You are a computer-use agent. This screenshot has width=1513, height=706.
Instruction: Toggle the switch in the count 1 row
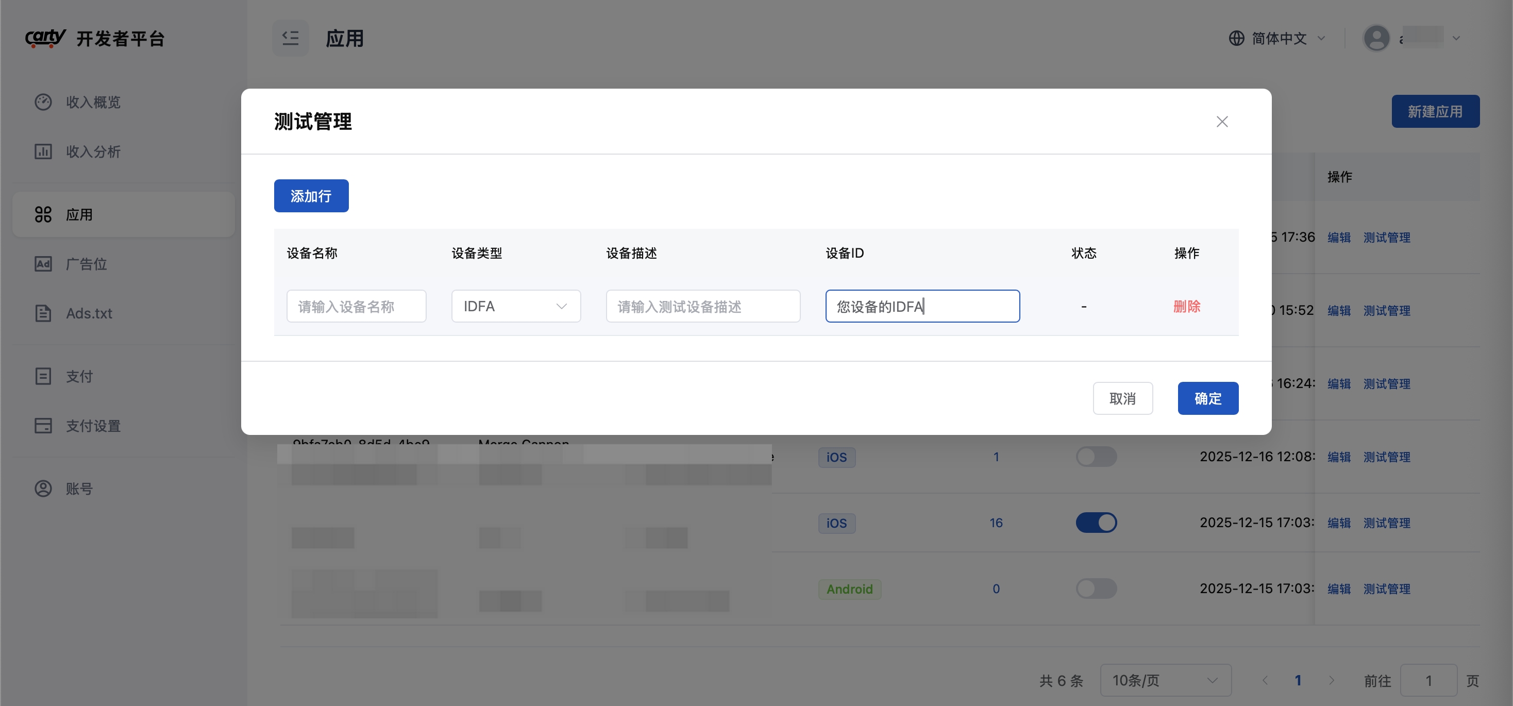click(x=1096, y=457)
